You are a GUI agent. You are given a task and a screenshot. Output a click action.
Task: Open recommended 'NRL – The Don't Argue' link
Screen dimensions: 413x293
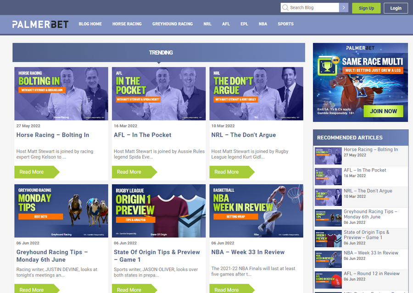pos(368,191)
